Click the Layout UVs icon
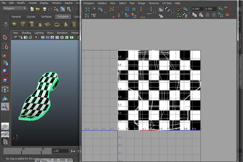 [128, 9]
